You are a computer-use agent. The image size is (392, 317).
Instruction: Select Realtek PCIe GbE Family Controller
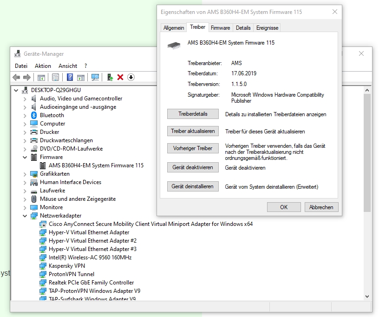[91, 283]
